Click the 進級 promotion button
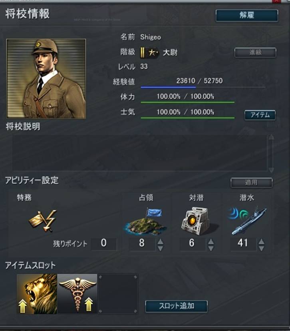This screenshot has width=290, height=331. click(x=255, y=52)
